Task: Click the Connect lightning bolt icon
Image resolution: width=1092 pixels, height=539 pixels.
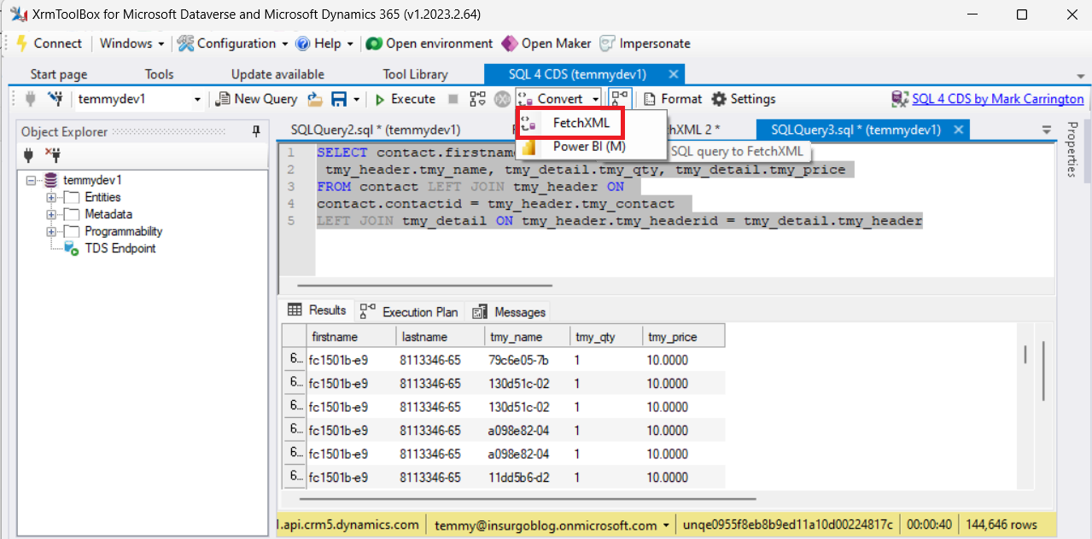Action: 22,43
